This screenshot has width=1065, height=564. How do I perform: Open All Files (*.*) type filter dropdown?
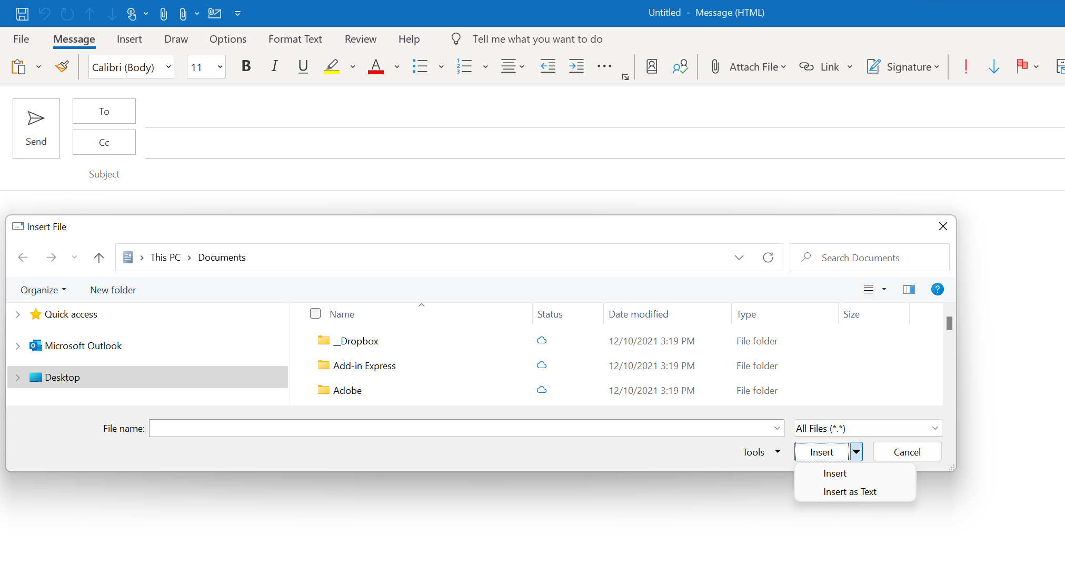click(x=868, y=428)
